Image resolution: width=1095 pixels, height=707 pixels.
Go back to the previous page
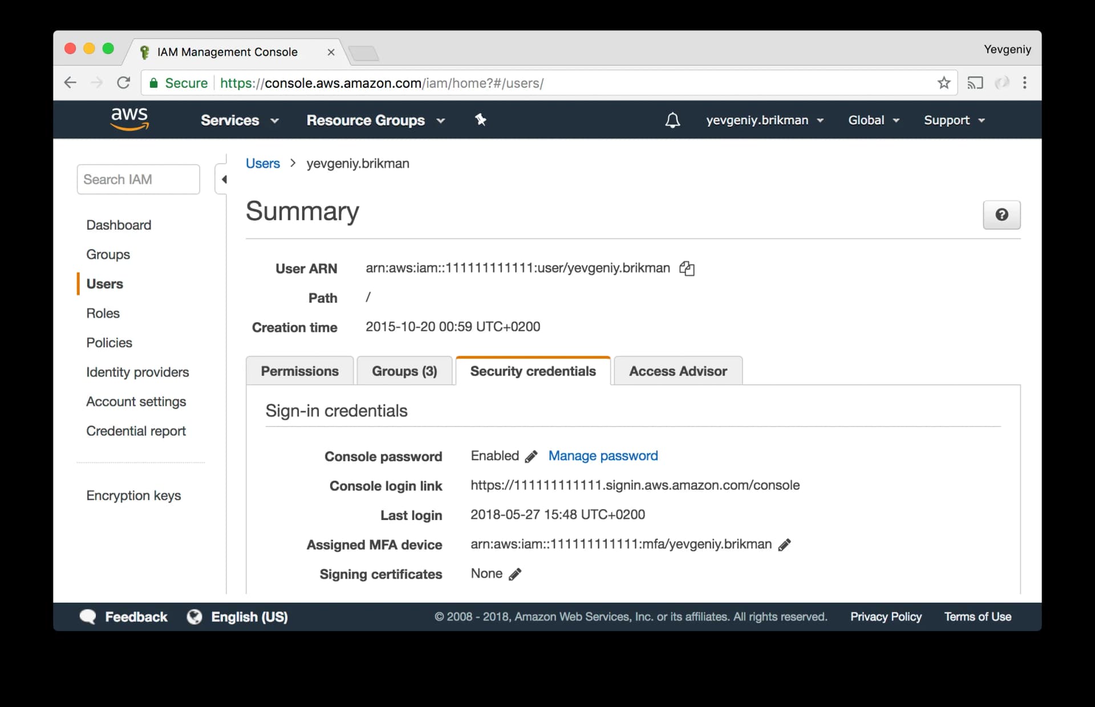click(x=70, y=83)
